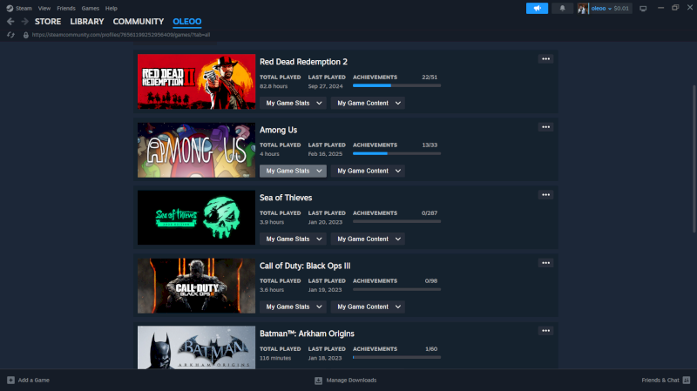Click the profile avatar picture
Image resolution: width=697 pixels, height=391 pixels.
pyautogui.click(x=582, y=8)
